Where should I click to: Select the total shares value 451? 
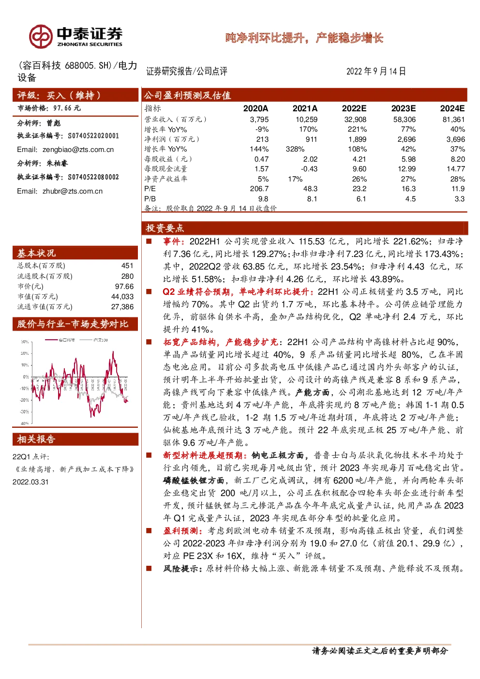pyautogui.click(x=127, y=266)
